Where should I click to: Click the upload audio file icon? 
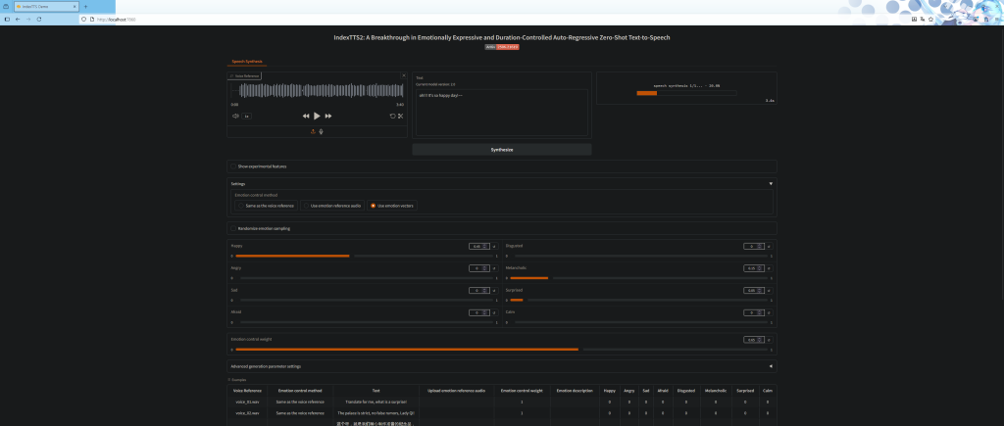point(313,131)
